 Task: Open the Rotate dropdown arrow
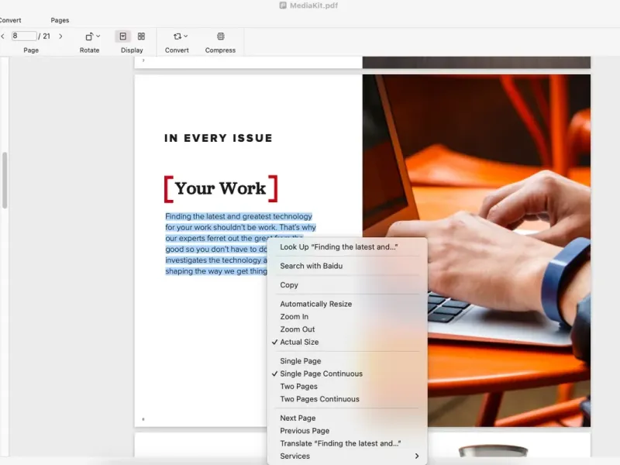[98, 36]
